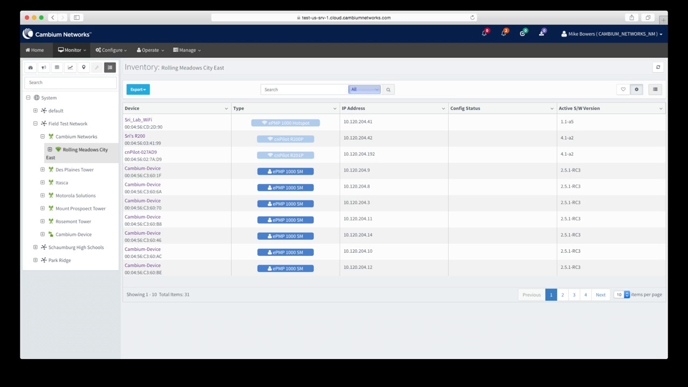Open major alarms bell with orange badge
The image size is (688, 387).
pos(504,33)
